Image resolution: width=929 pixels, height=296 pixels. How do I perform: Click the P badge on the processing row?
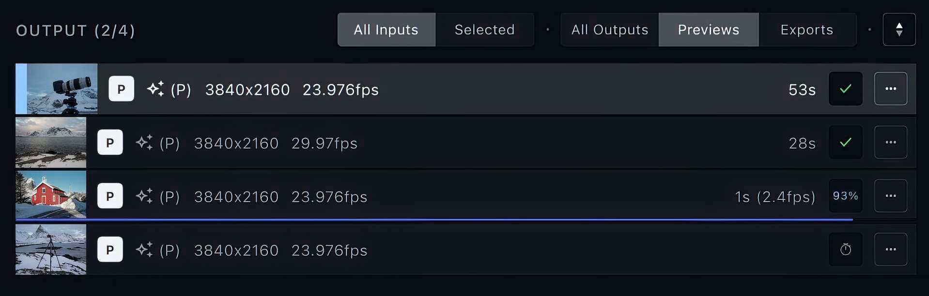pos(110,196)
